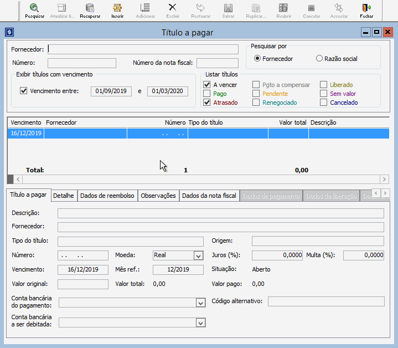Screen dimensions: 398x348
Task: Click the Adicionar toolbar icon
Action: (x=145, y=9)
